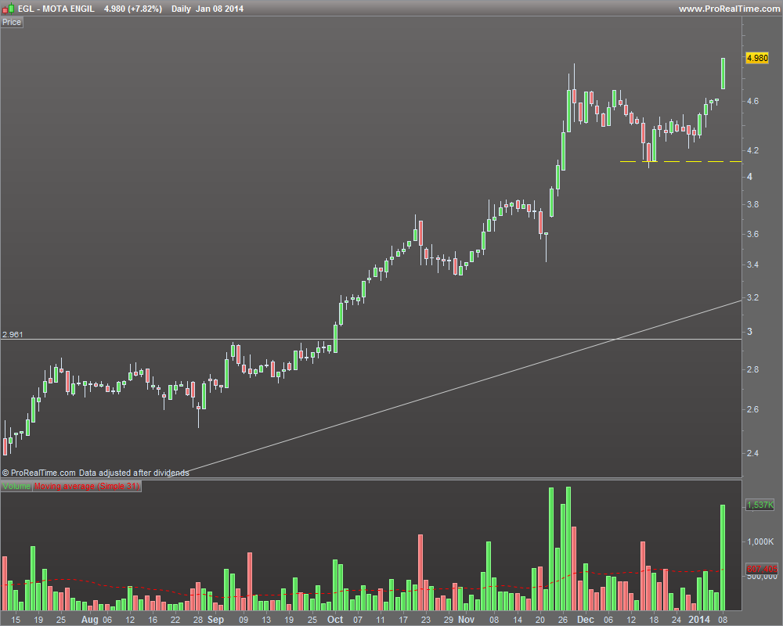Click the green 1,537K volume tag
This screenshot has height=626, width=783.
[760, 505]
